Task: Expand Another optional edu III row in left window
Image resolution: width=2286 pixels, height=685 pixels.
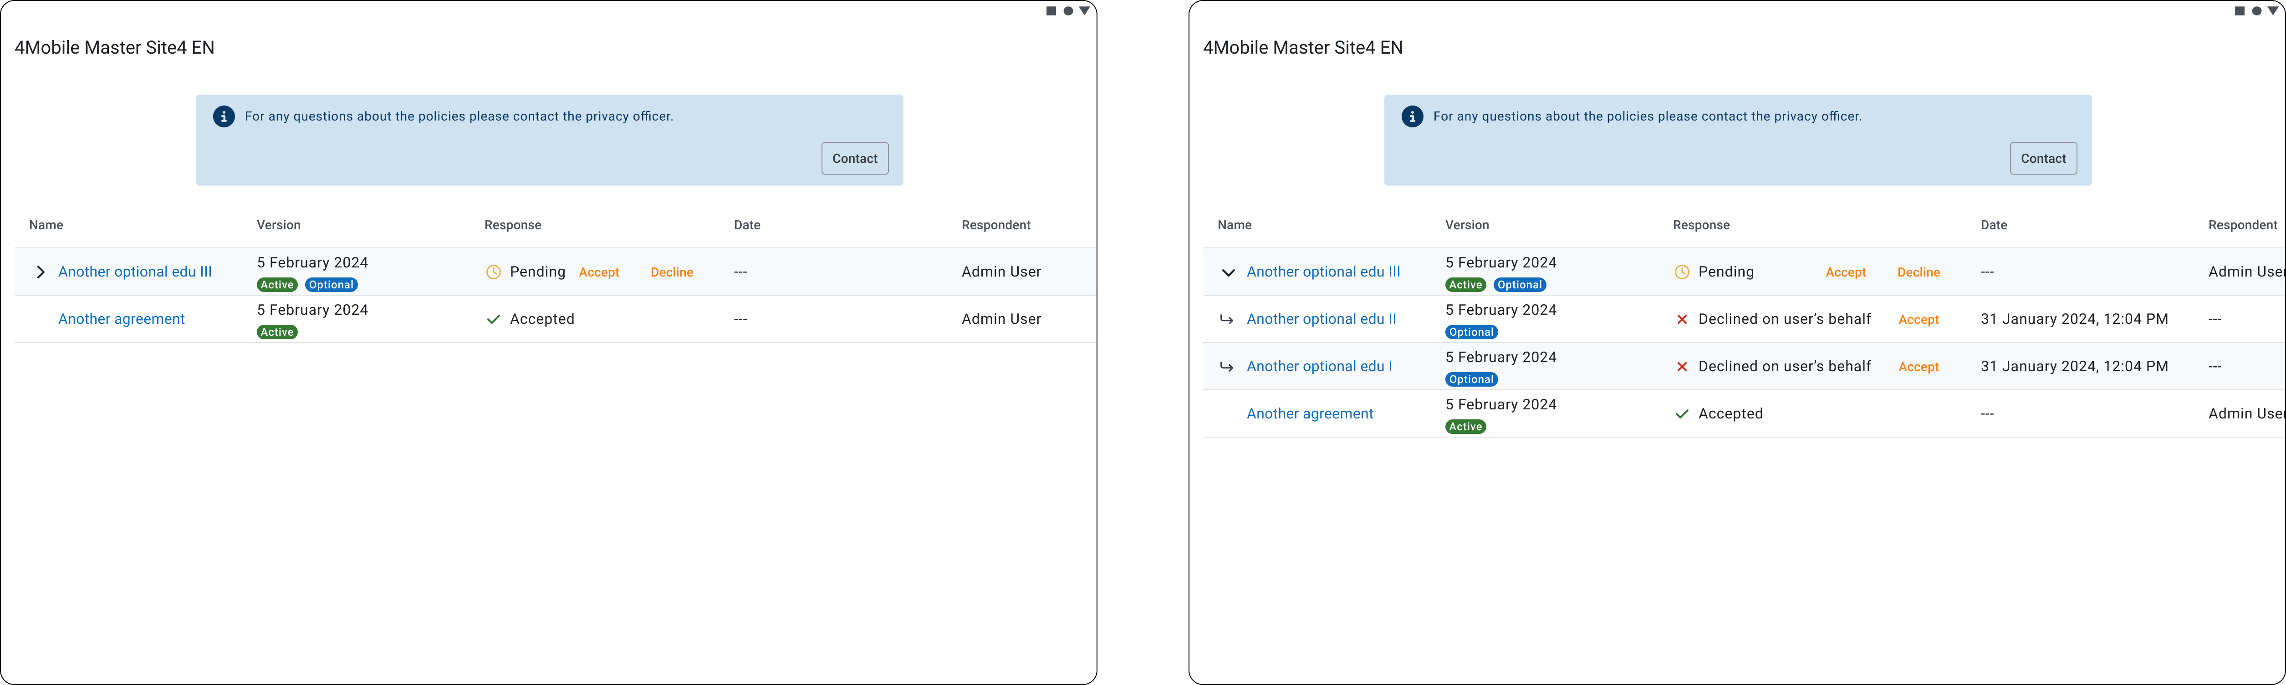Action: coord(40,272)
